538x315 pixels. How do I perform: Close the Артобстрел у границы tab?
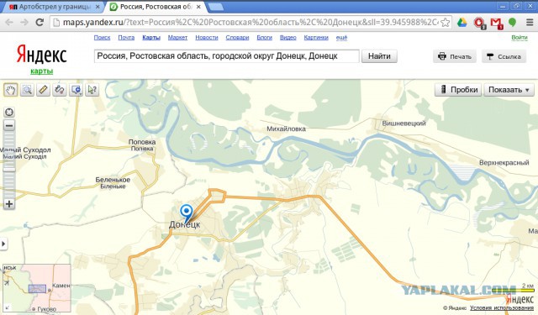pyautogui.click(x=98, y=7)
